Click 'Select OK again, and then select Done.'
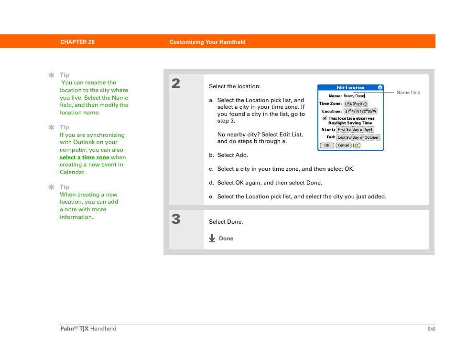Image resolution: width=456 pixels, height=352 pixels. [x=270, y=183]
